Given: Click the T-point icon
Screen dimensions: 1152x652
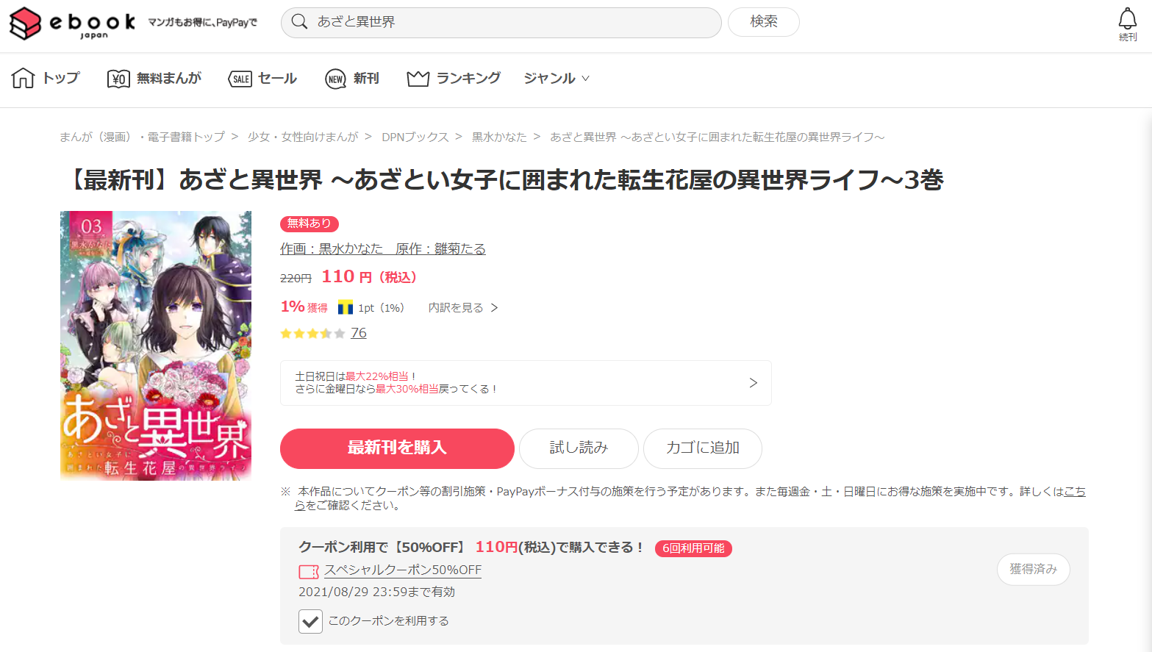Looking at the screenshot, I should pyautogui.click(x=346, y=307).
